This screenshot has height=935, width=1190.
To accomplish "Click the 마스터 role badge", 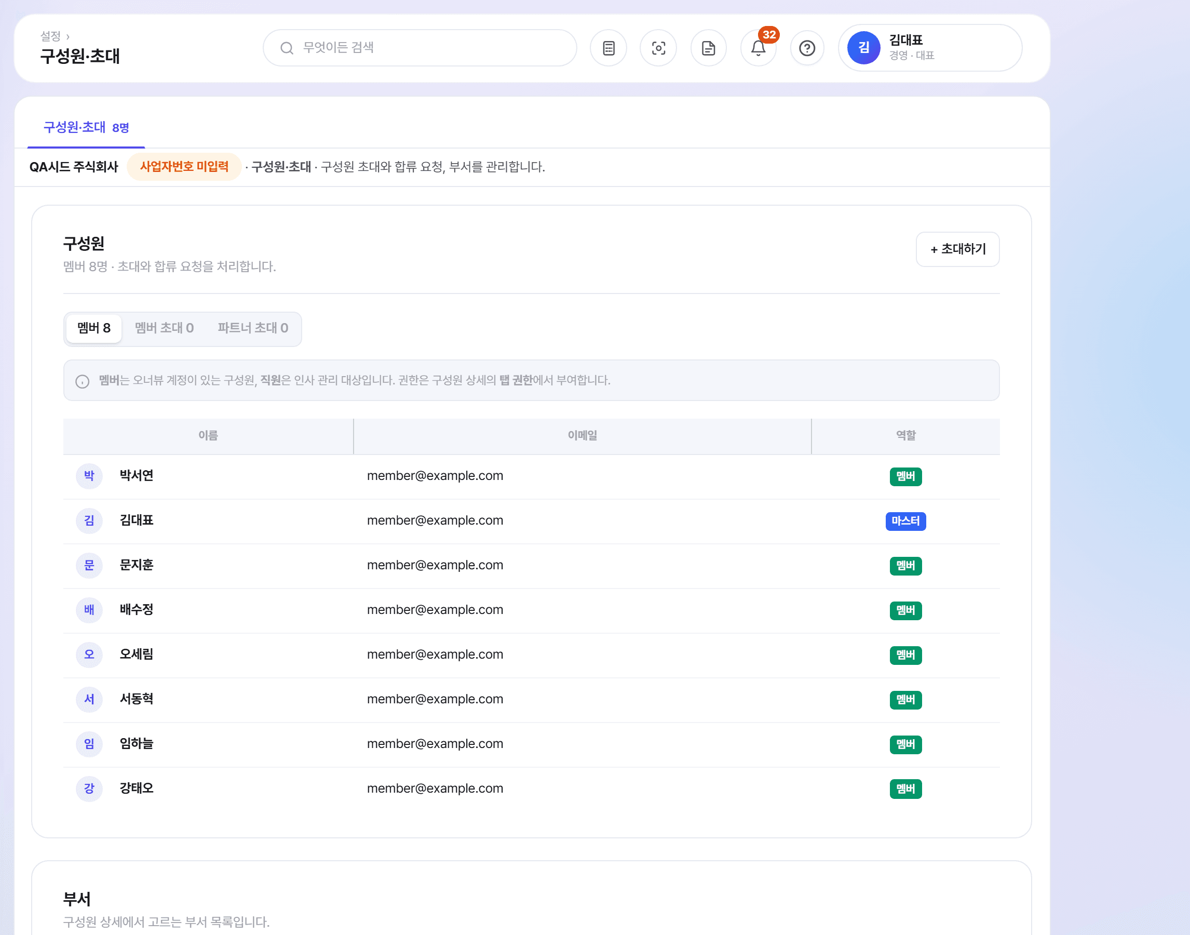I will [x=905, y=521].
